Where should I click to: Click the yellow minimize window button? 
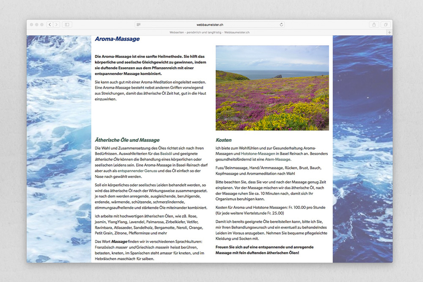pyautogui.click(x=36, y=25)
